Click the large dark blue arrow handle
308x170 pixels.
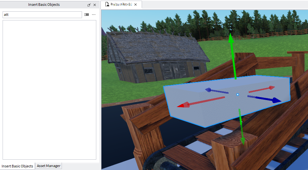click(264, 99)
